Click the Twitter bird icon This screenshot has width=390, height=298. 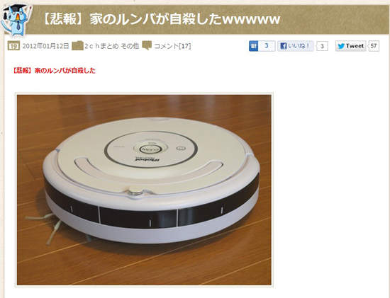pyautogui.click(x=341, y=46)
